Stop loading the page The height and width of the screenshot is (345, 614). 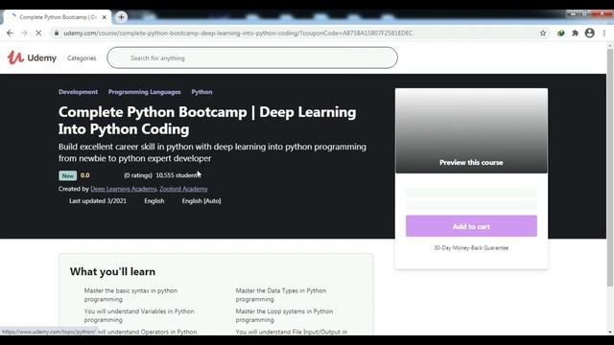click(x=38, y=34)
